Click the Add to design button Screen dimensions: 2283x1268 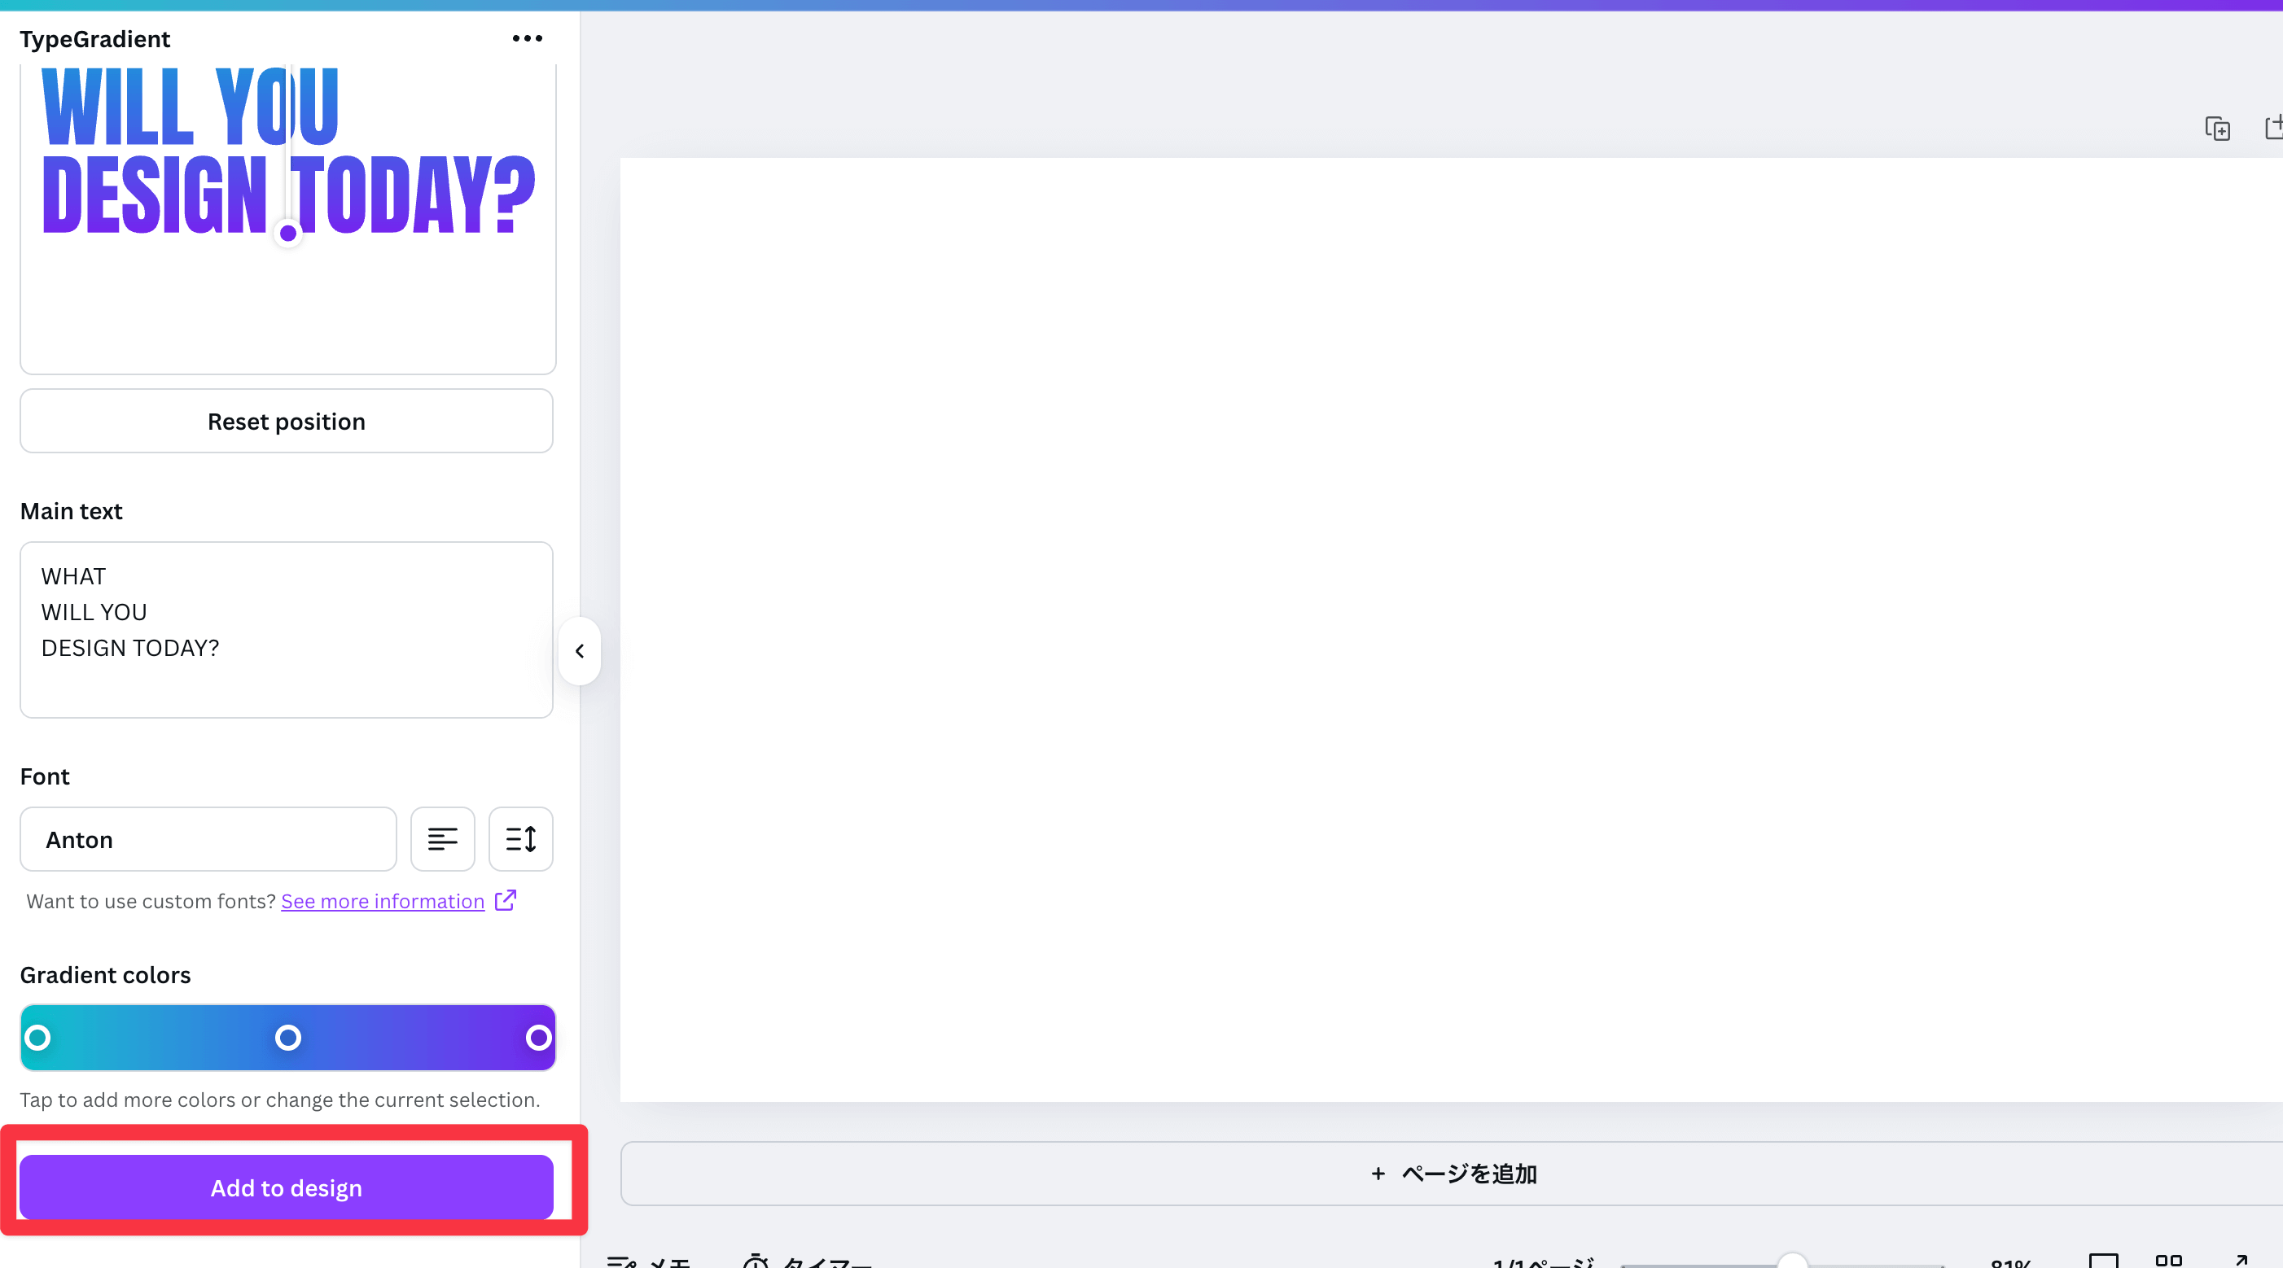pos(287,1187)
